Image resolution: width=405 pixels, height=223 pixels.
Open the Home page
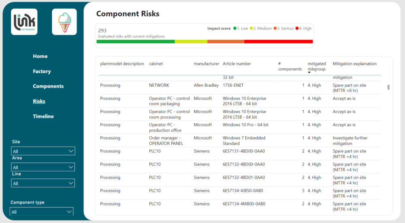pos(40,56)
